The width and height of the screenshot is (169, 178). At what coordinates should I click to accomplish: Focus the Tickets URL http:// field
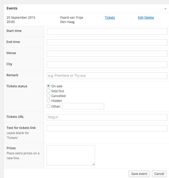click(107, 117)
